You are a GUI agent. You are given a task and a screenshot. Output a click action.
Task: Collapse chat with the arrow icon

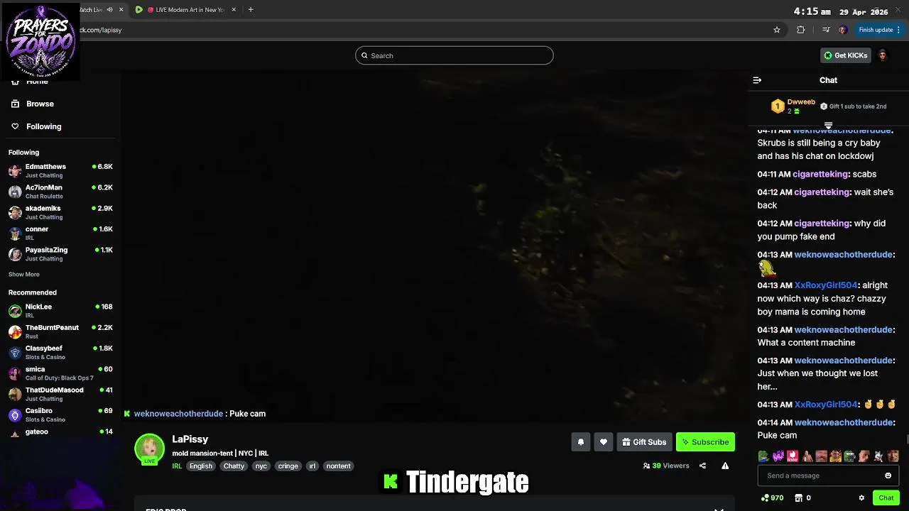[757, 80]
